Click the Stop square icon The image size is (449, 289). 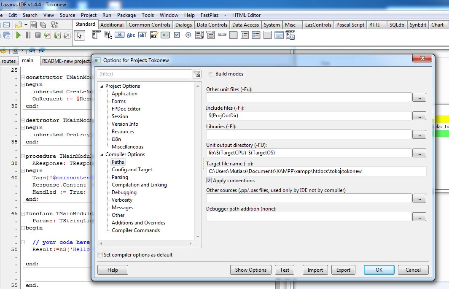(x=38, y=35)
